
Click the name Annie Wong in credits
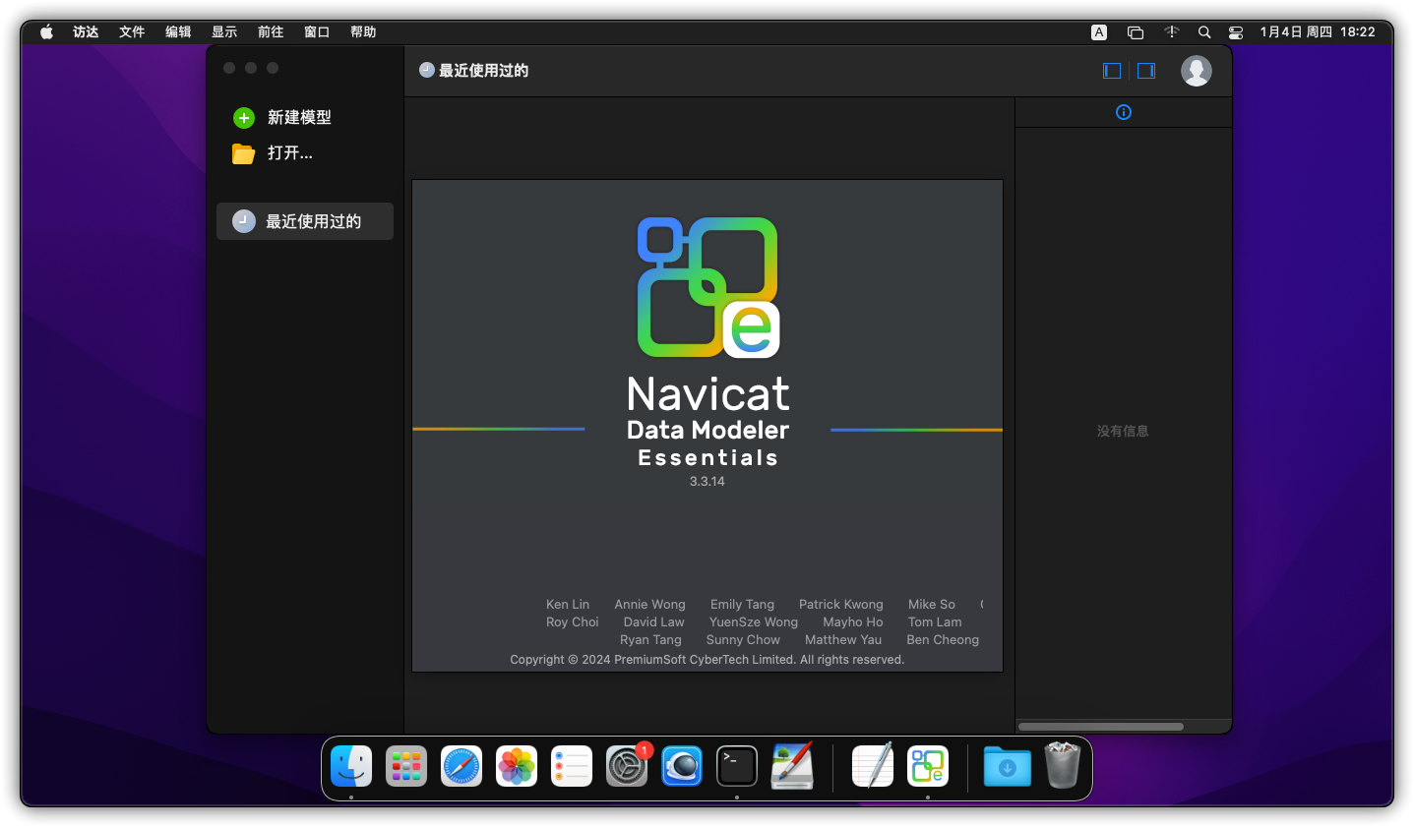coord(650,605)
